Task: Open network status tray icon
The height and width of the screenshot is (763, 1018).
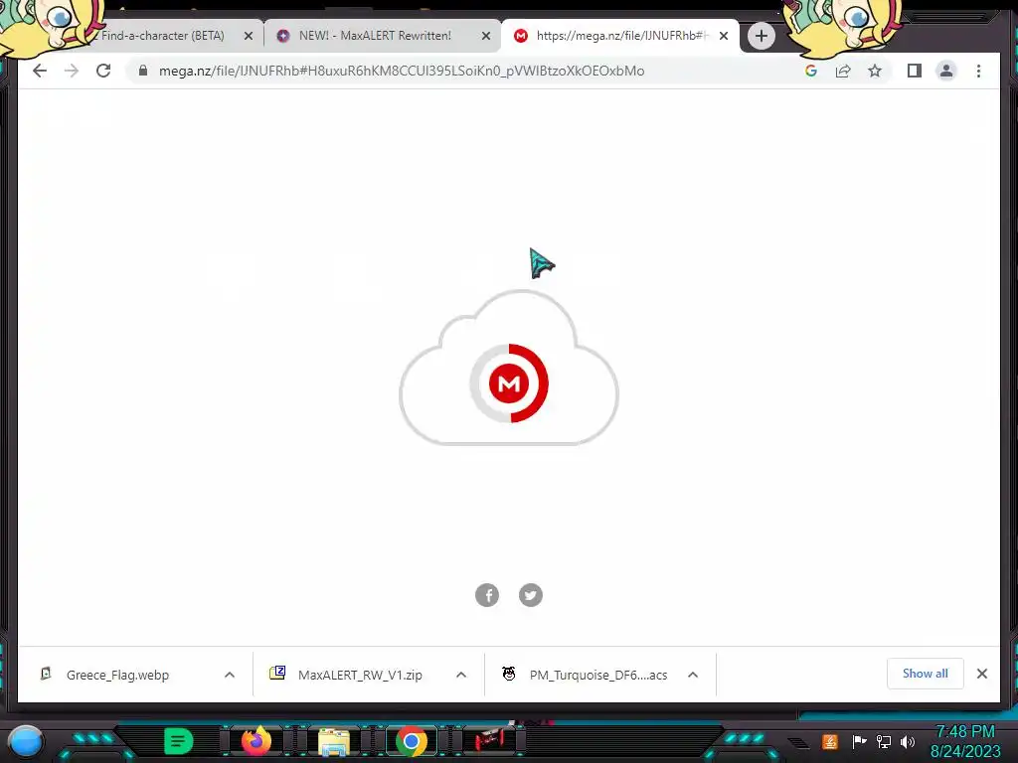Action: click(x=884, y=741)
